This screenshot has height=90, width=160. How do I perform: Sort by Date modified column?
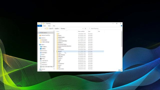pos(81,31)
